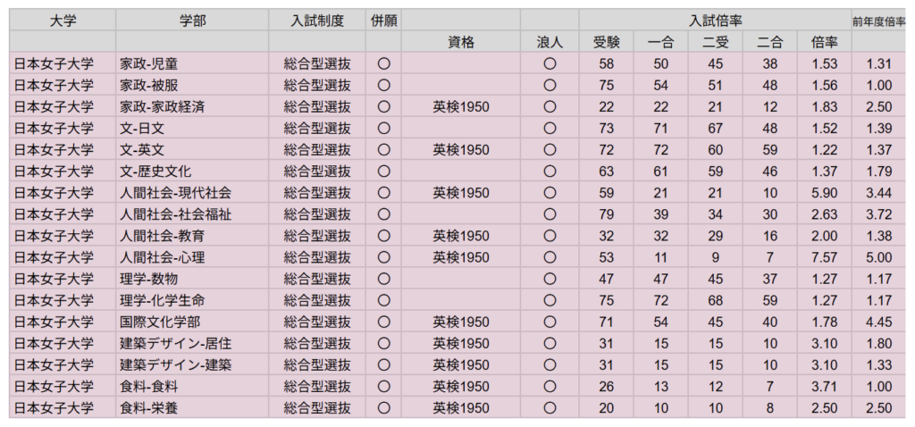This screenshot has width=915, height=427.
Task: Select the 大学 column header
Action: click(63, 21)
